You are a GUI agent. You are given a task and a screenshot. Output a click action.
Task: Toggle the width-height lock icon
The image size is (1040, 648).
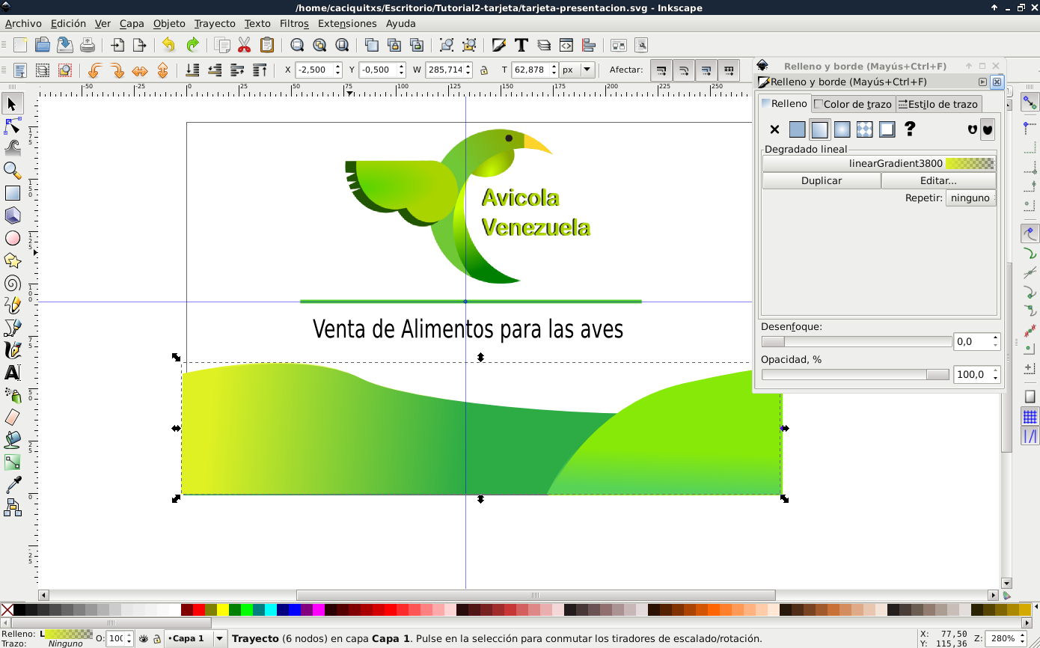coord(484,70)
